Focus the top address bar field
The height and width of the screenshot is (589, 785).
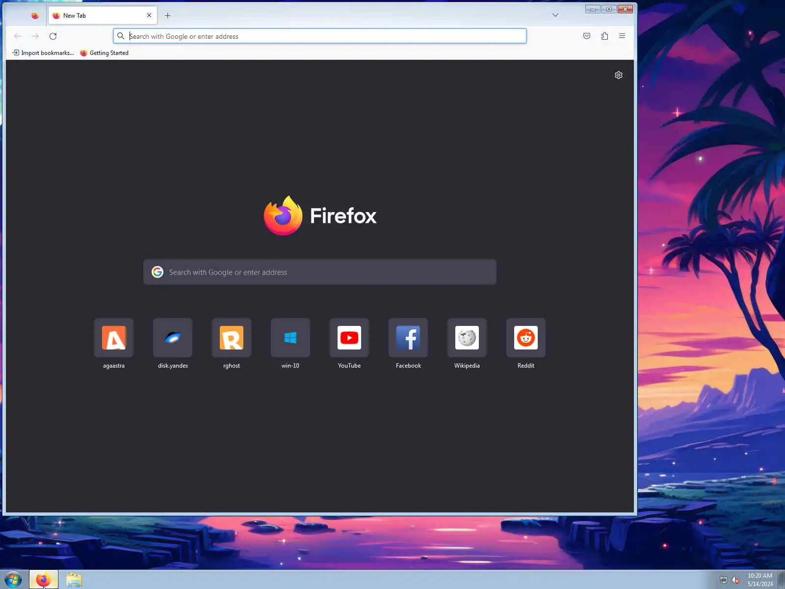click(x=320, y=36)
